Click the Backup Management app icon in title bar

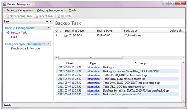pos(4,4)
